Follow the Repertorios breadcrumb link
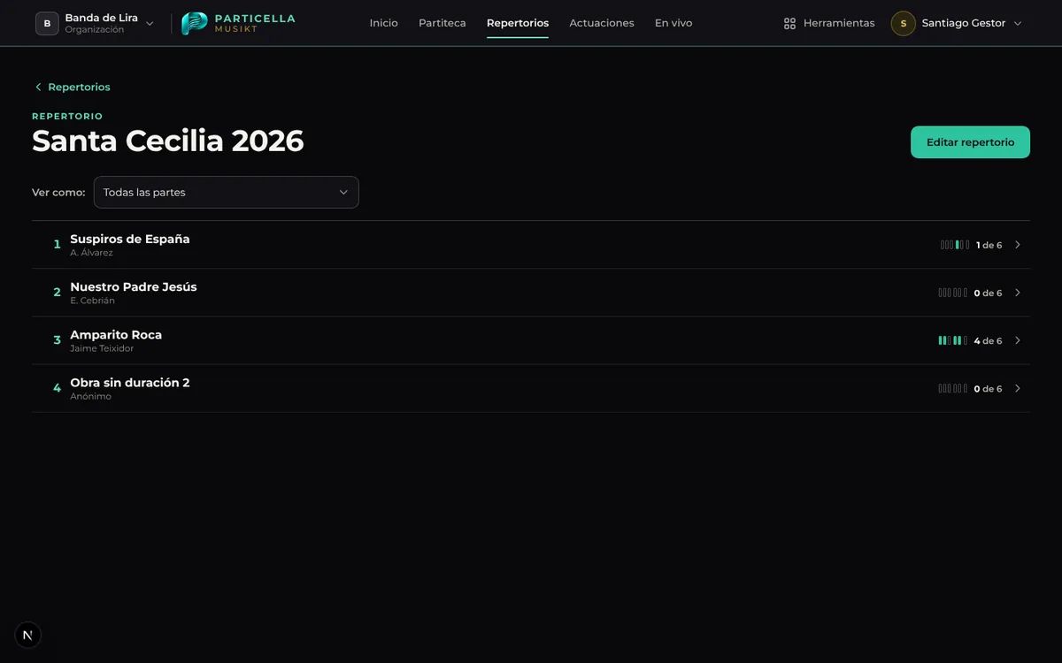1062x663 pixels. 79,87
